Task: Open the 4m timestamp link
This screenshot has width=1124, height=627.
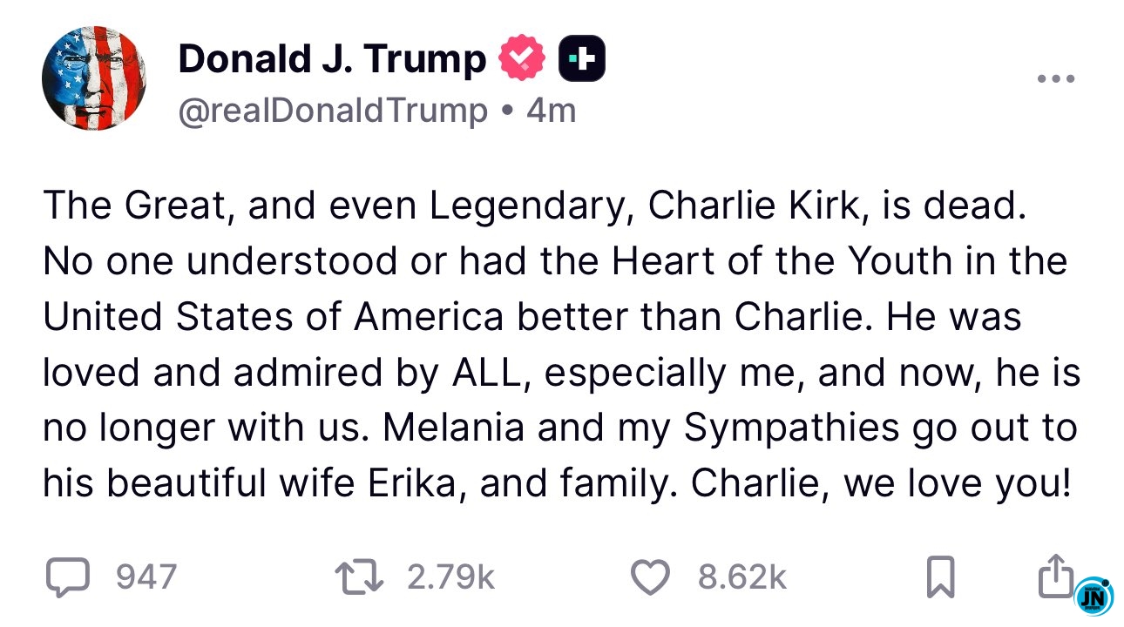Action: click(551, 111)
